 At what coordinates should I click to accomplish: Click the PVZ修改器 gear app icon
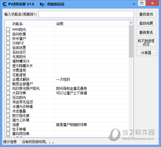click(5, 4)
